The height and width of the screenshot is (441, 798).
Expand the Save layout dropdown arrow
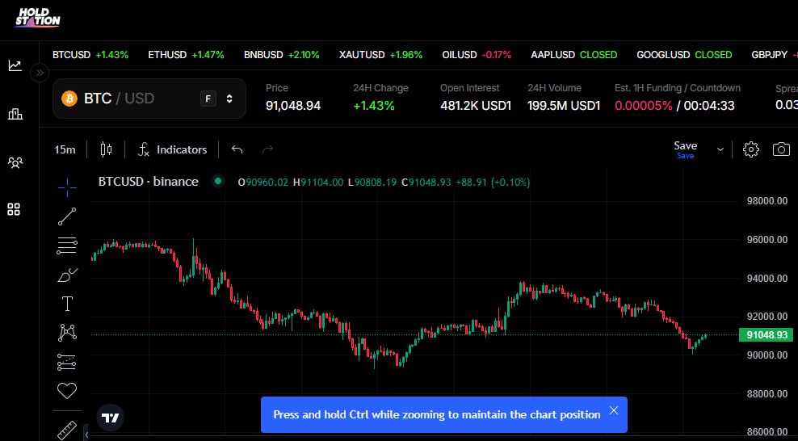click(x=720, y=149)
